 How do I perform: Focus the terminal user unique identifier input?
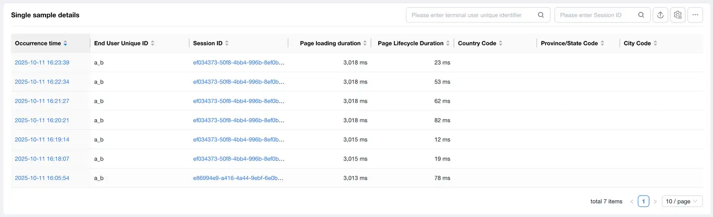[470, 15]
